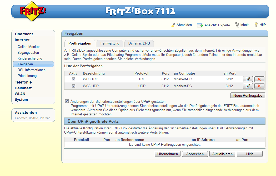Click the an Rechnername column header
The image size is (276, 176).
(130, 140)
